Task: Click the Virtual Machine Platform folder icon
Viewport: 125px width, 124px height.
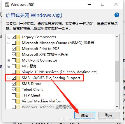Action: 18,101
